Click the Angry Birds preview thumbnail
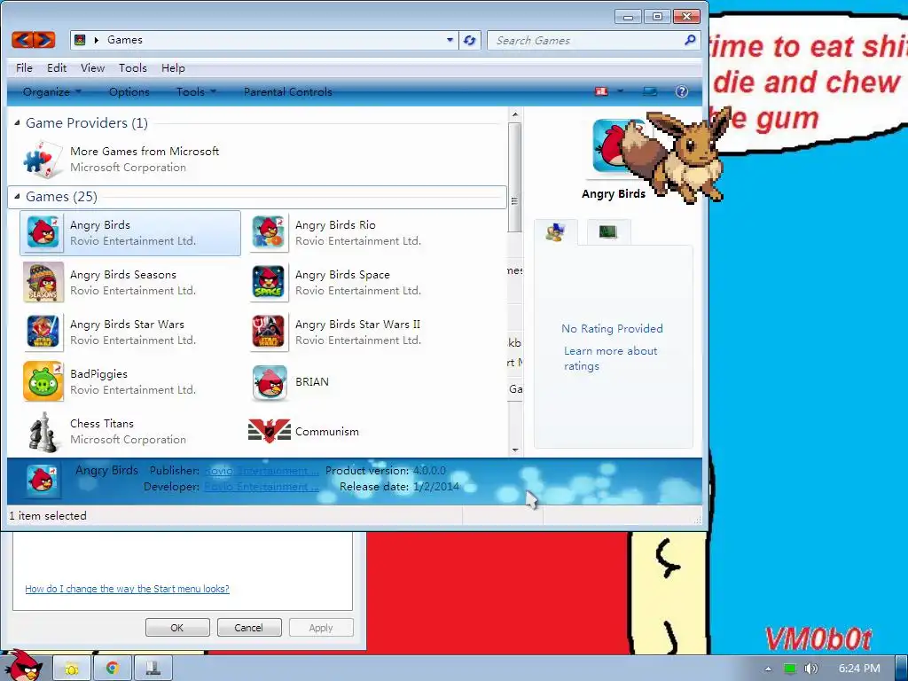This screenshot has width=908, height=681. [x=616, y=146]
